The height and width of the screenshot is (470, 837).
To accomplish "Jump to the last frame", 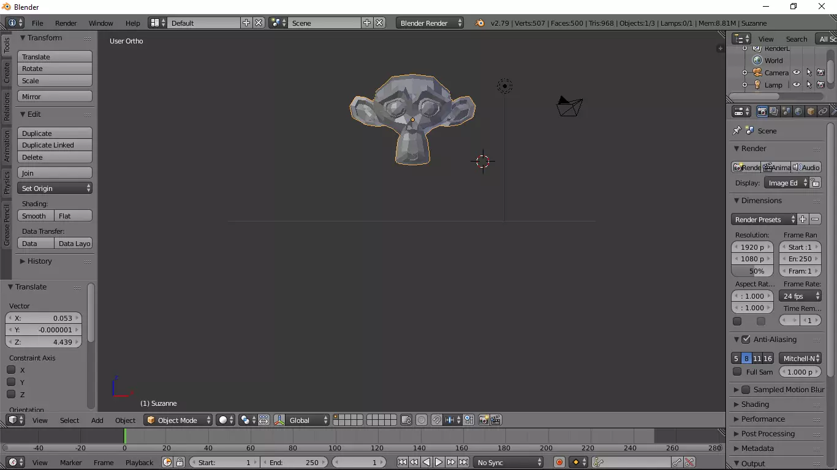I will [x=464, y=462].
